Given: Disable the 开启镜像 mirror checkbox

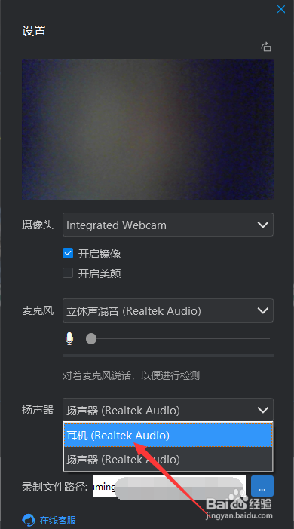Looking at the screenshot, I should (x=68, y=253).
